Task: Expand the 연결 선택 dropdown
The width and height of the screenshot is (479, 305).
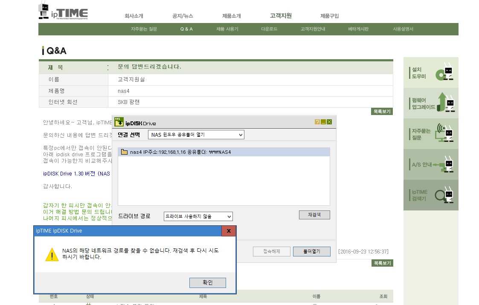Action: point(196,135)
